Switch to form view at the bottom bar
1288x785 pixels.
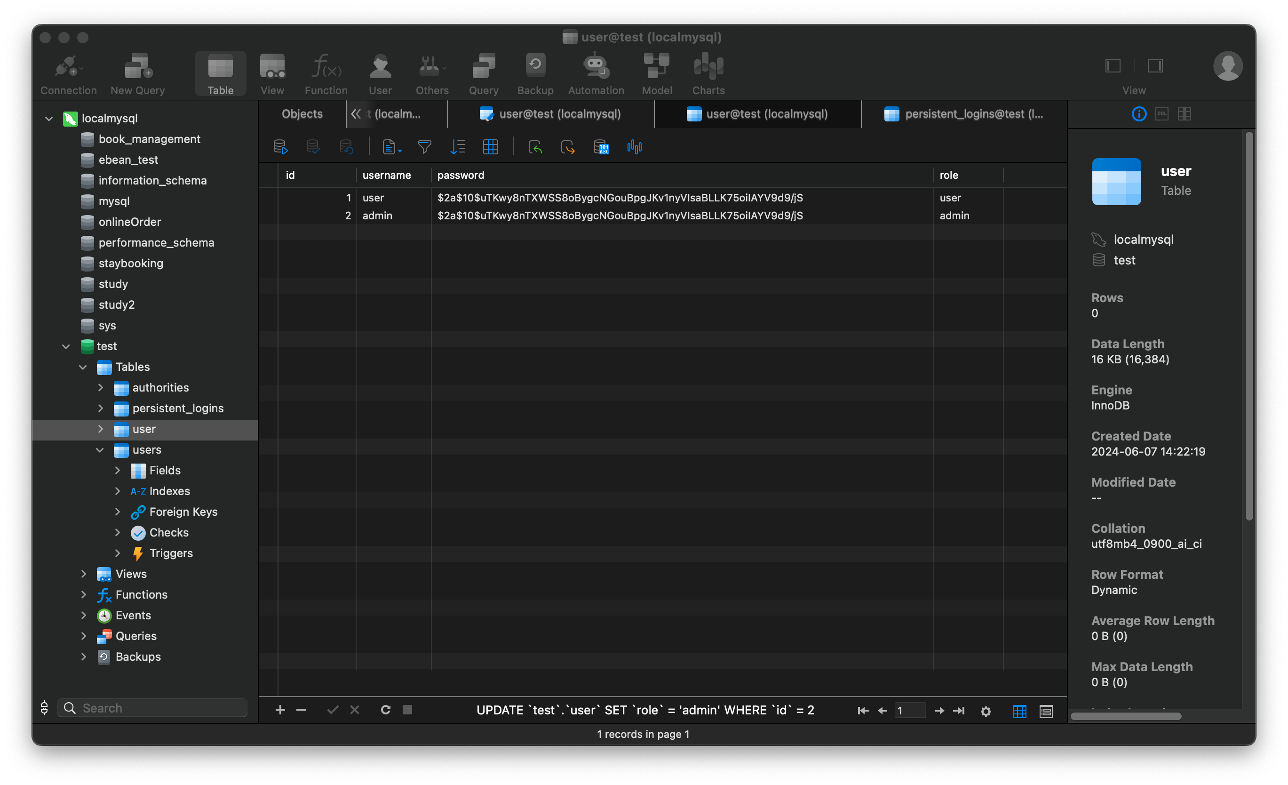(1046, 711)
